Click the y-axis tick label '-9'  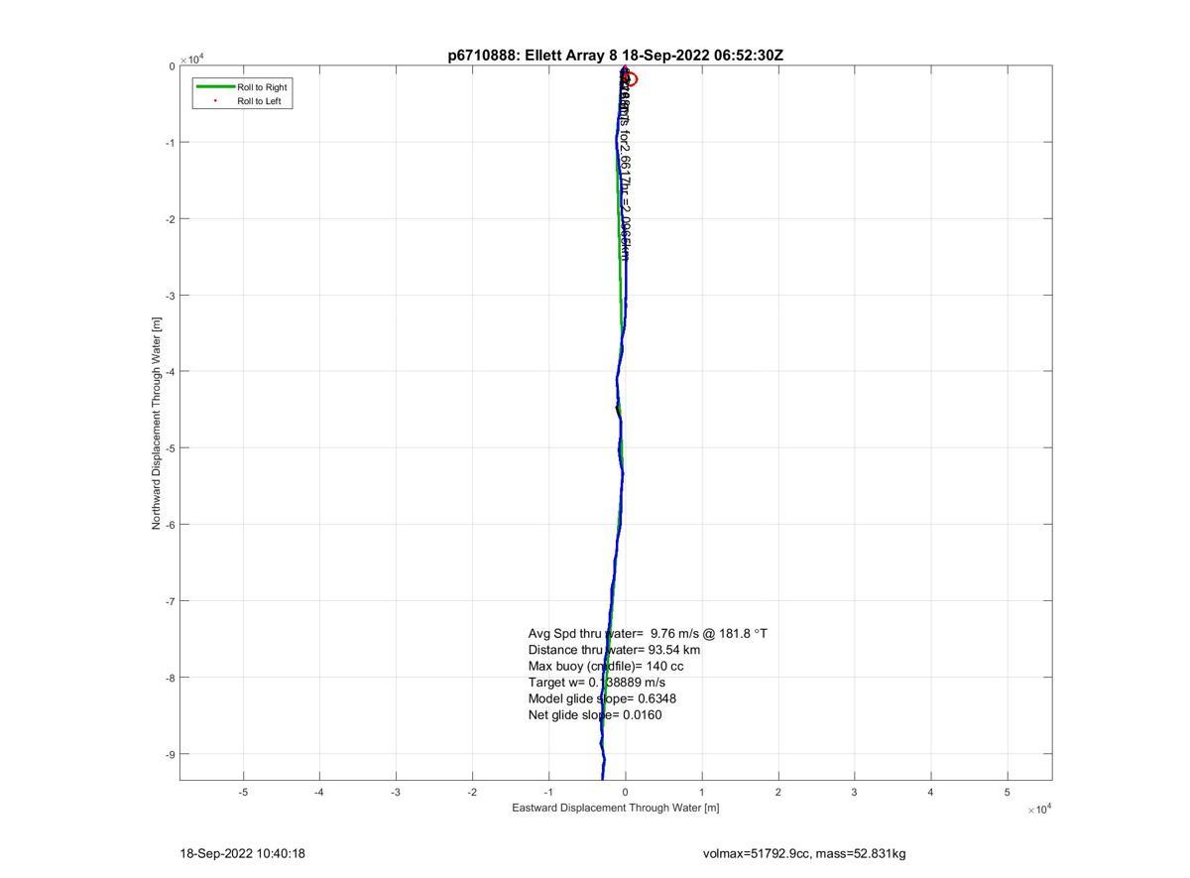coord(171,754)
